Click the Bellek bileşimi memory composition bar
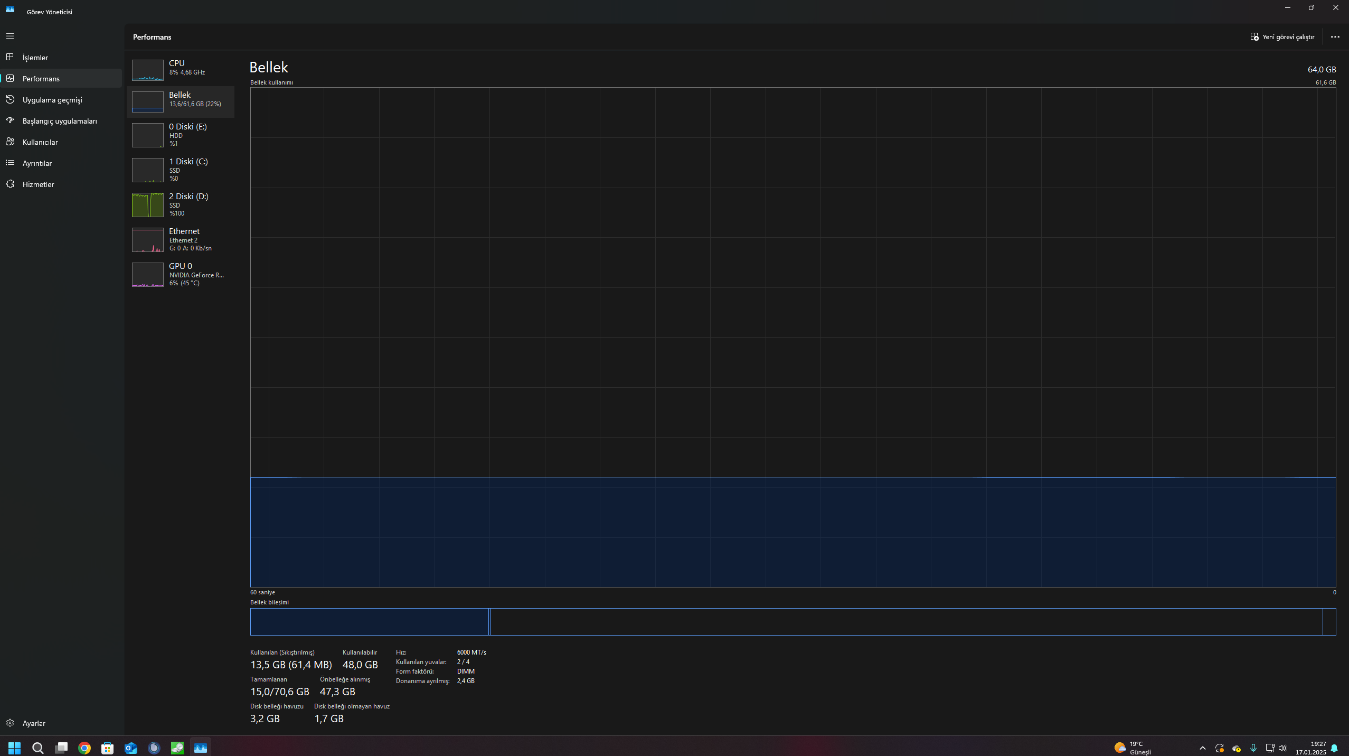1349x756 pixels. [x=792, y=622]
